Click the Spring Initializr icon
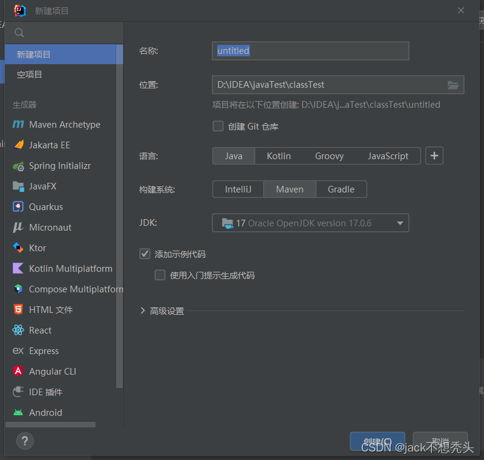Screen dimensions: 484x460 (x=19, y=166)
